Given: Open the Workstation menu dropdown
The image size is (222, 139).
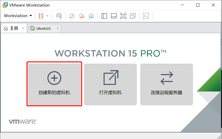Looking at the screenshot, I should pyautogui.click(x=18, y=16).
